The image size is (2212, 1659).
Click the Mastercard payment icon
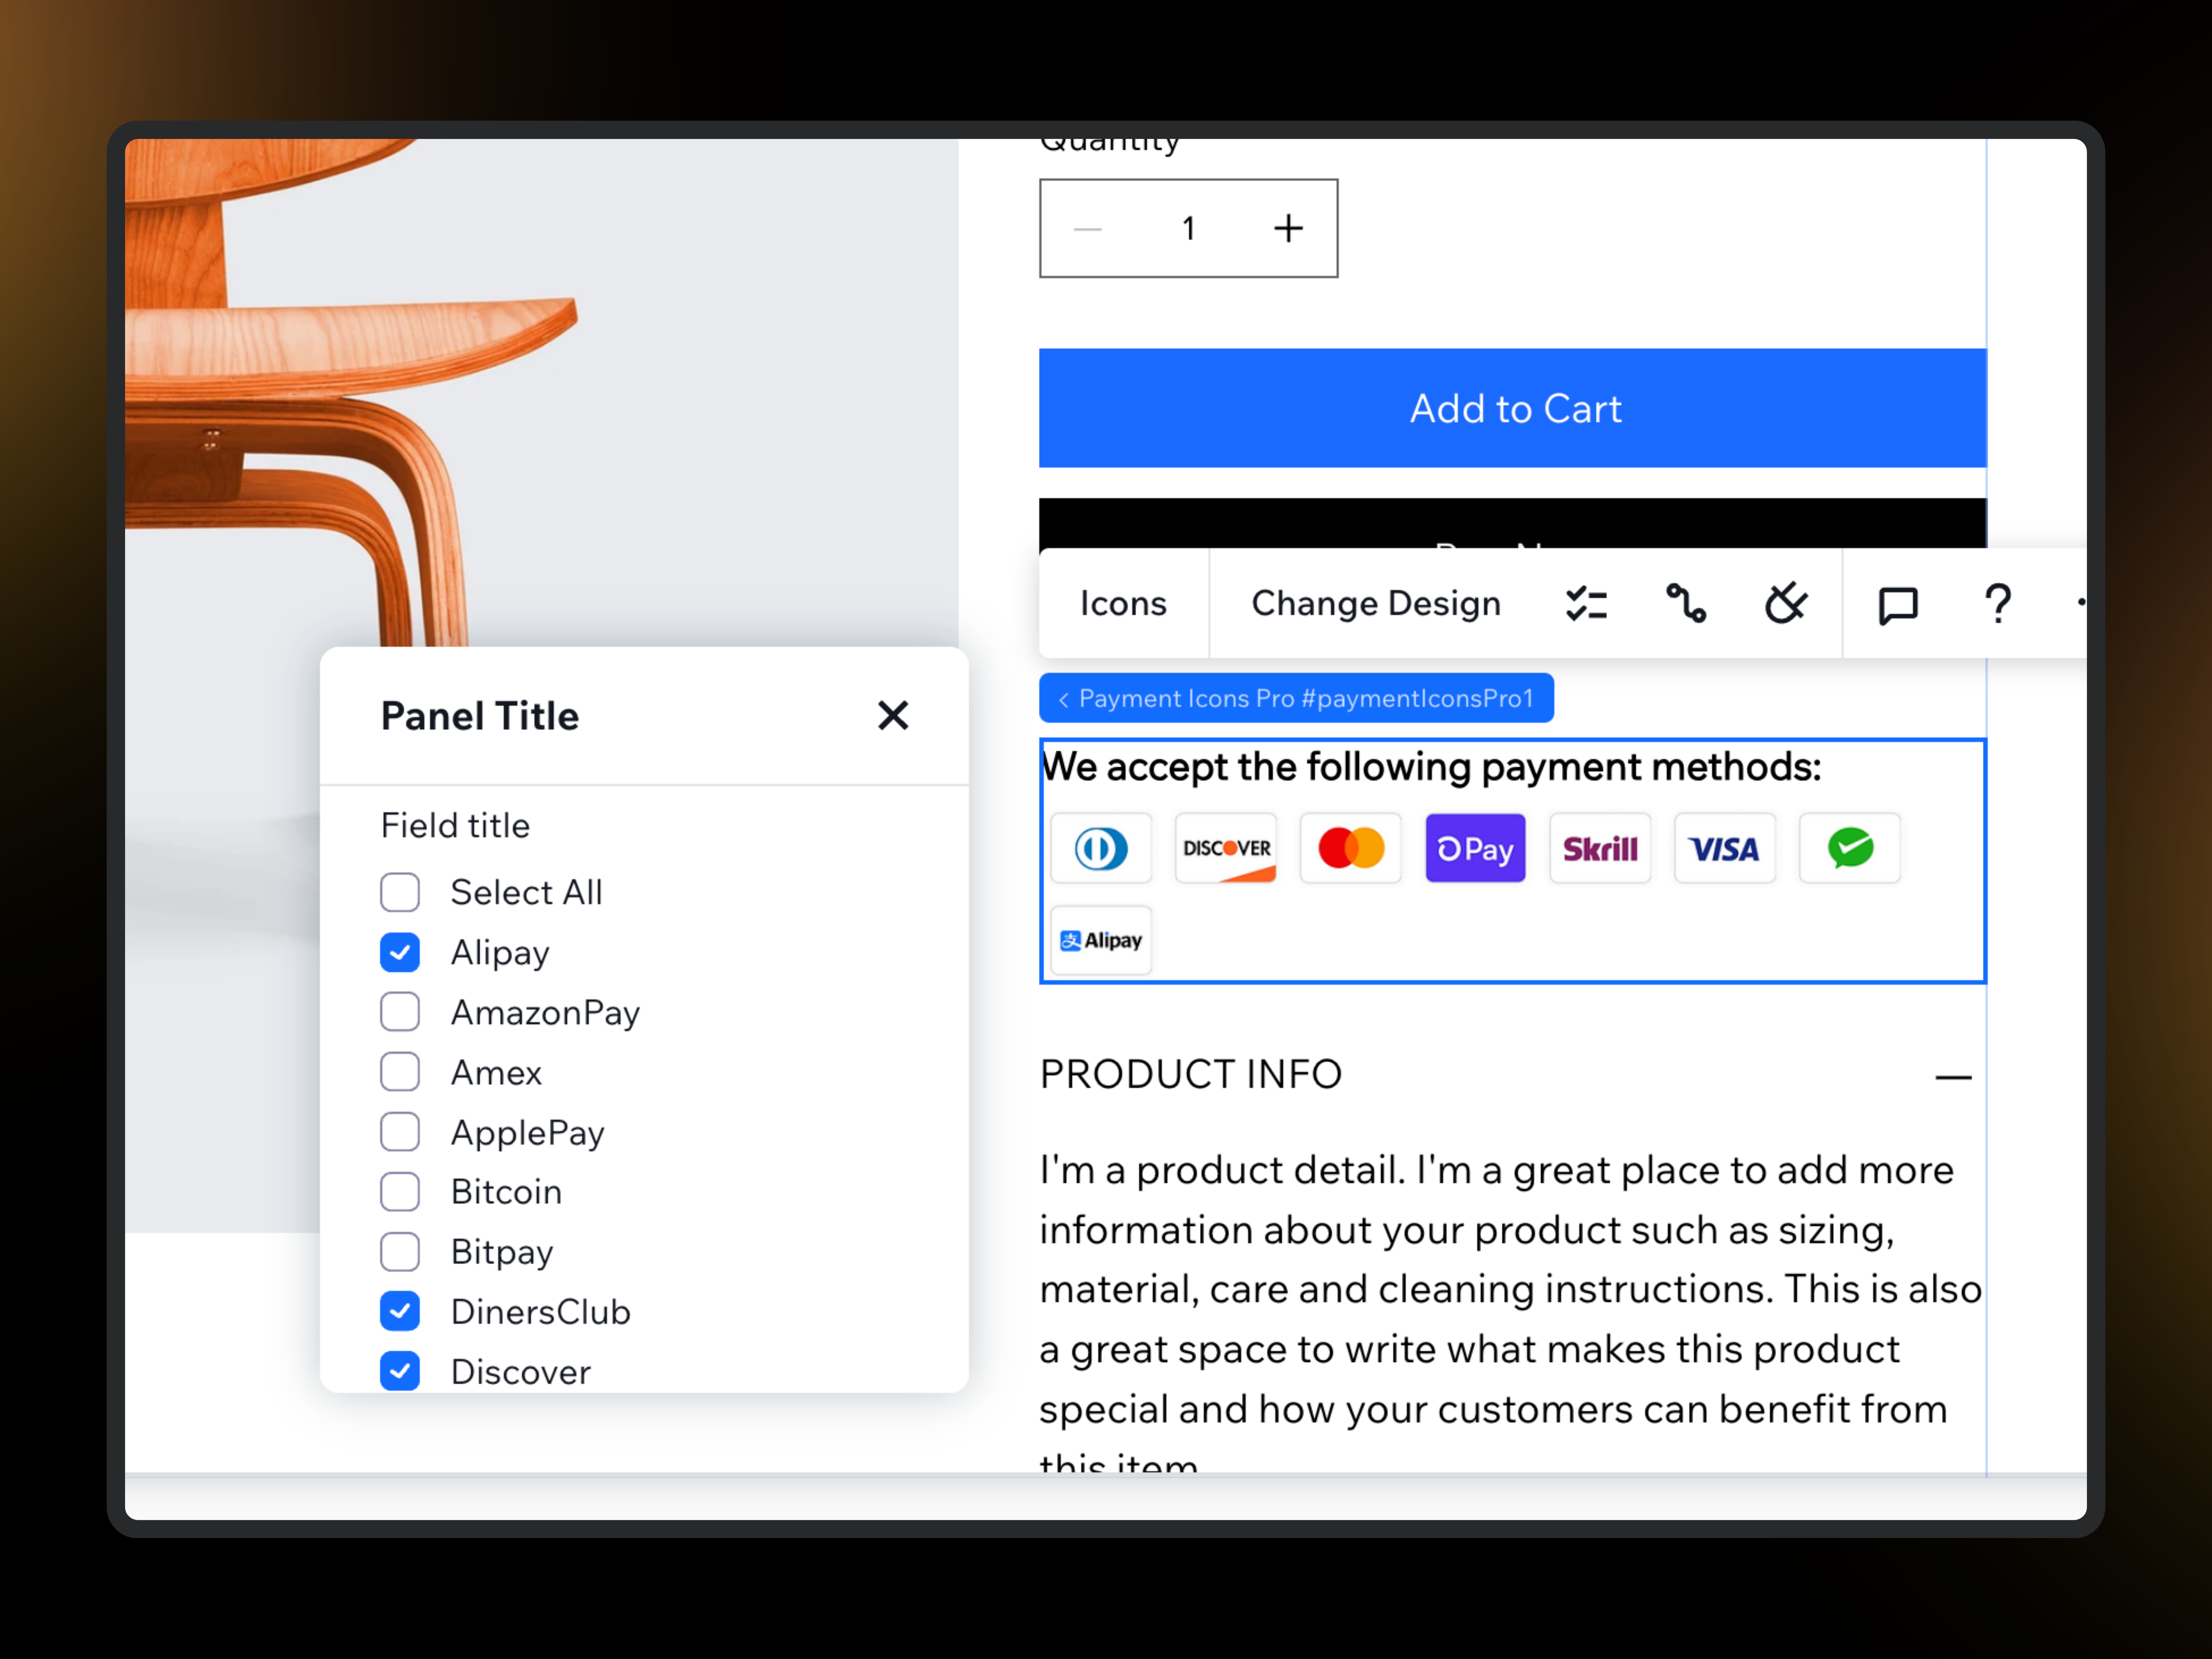[x=1351, y=849]
